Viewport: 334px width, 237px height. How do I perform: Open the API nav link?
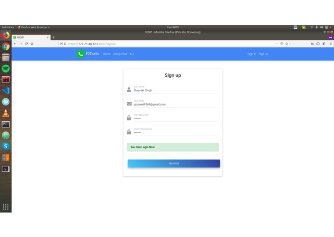[x=132, y=54]
